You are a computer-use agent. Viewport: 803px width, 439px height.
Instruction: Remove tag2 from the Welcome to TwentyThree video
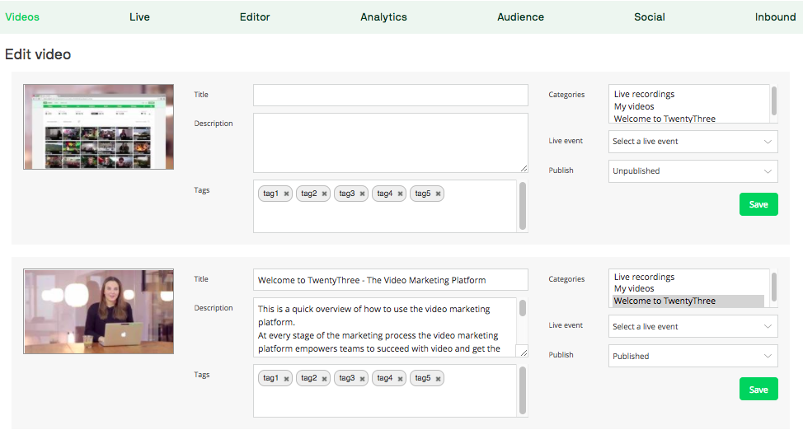coord(324,379)
